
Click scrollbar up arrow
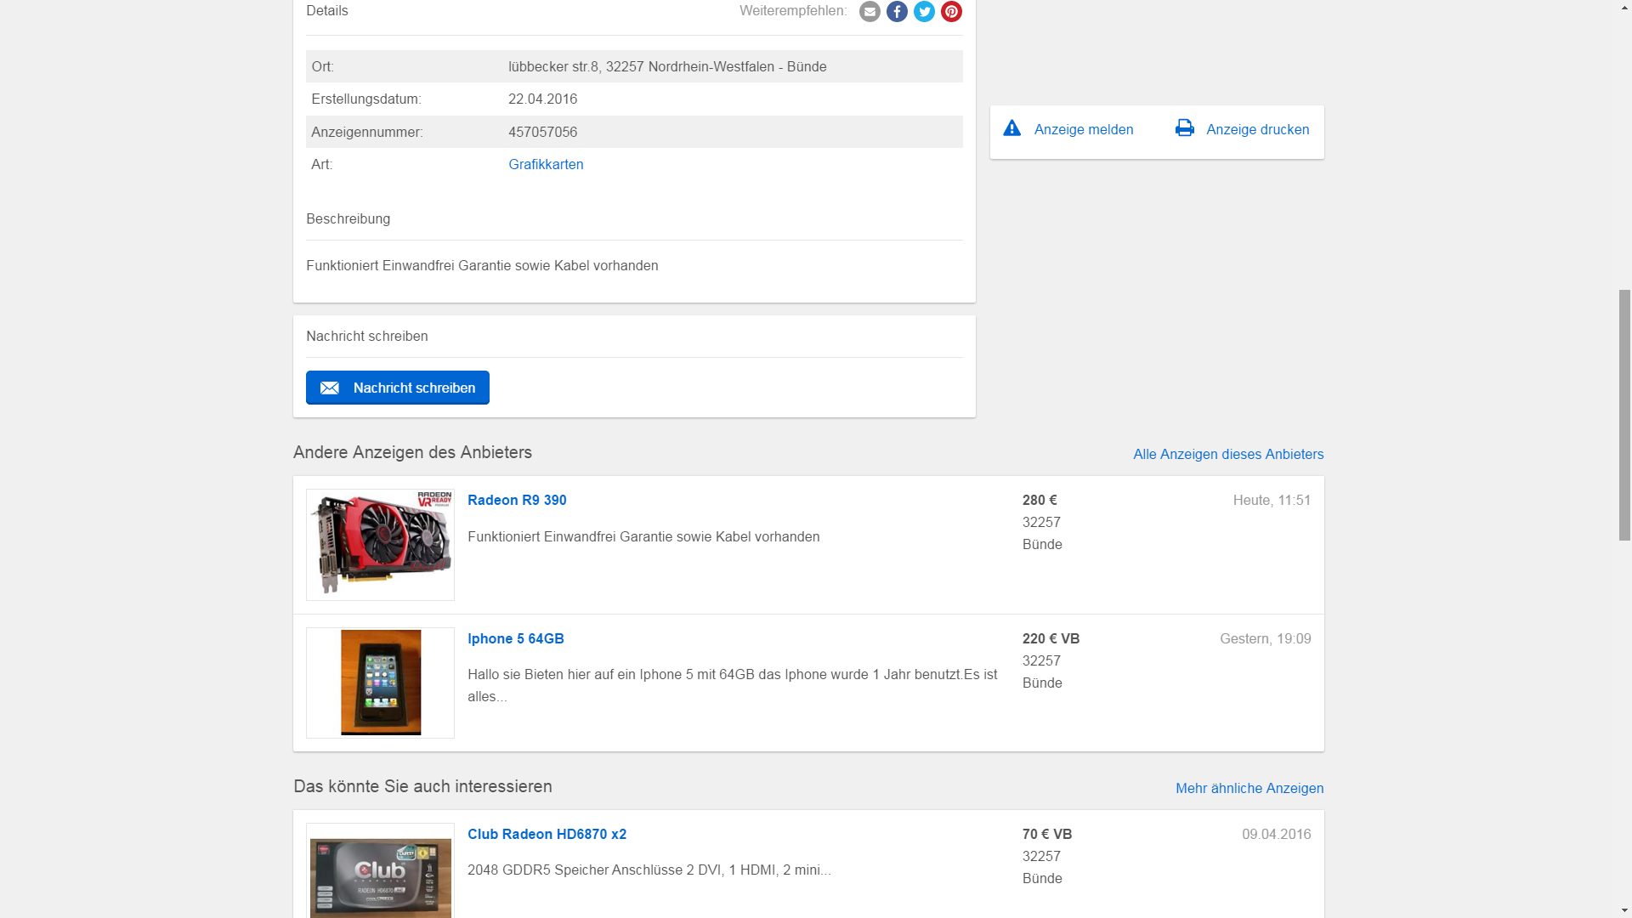(1624, 7)
